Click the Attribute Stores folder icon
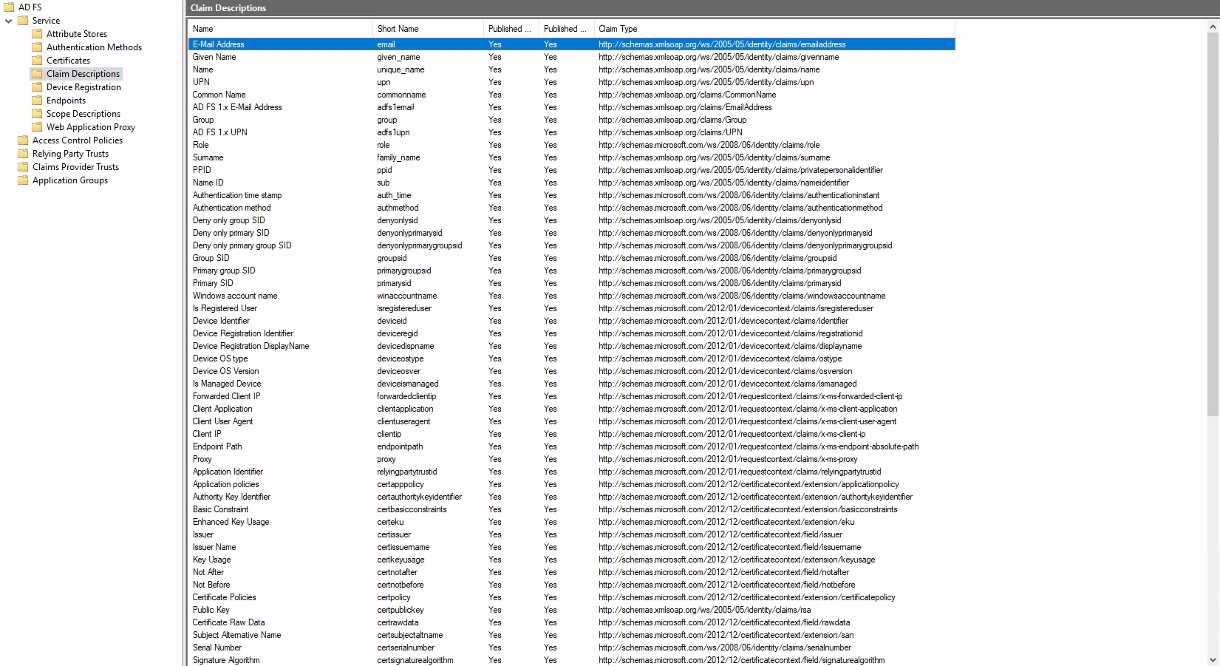1220x666 pixels. click(37, 34)
